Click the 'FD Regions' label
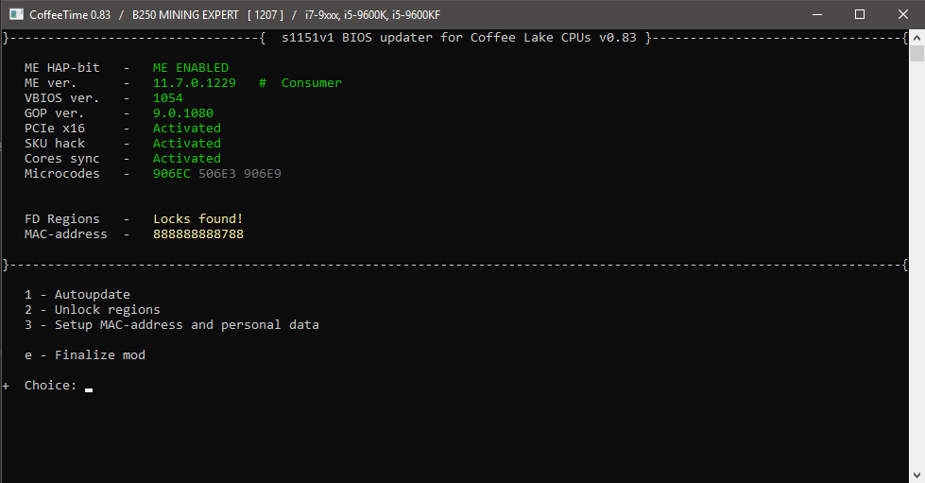The width and height of the screenshot is (925, 483). point(62,219)
